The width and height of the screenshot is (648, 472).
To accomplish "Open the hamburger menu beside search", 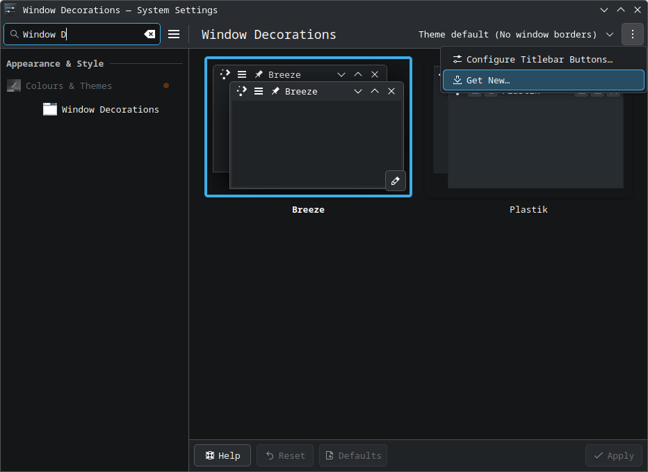I will pos(174,34).
